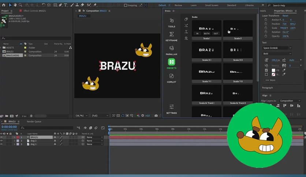Switch to the Review workspace
This screenshot has width=306, height=177.
(178, 5)
